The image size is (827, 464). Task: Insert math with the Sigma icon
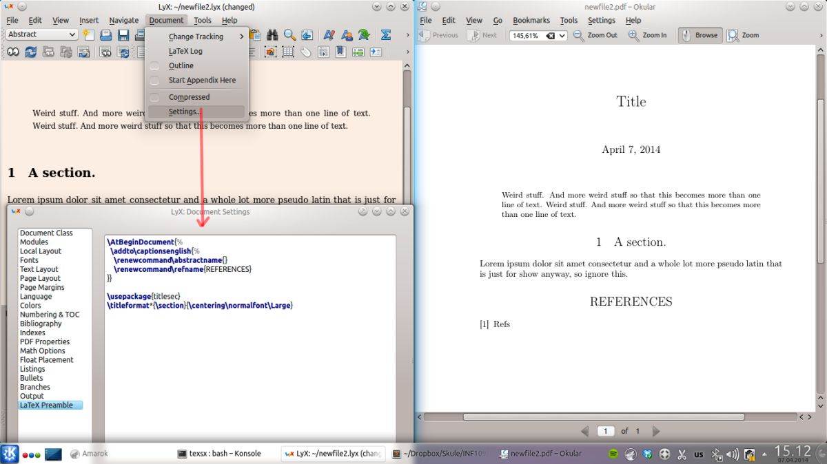386,34
